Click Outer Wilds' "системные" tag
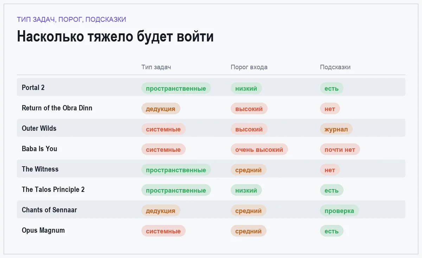Viewport: 422px width, 258px height. tap(163, 129)
